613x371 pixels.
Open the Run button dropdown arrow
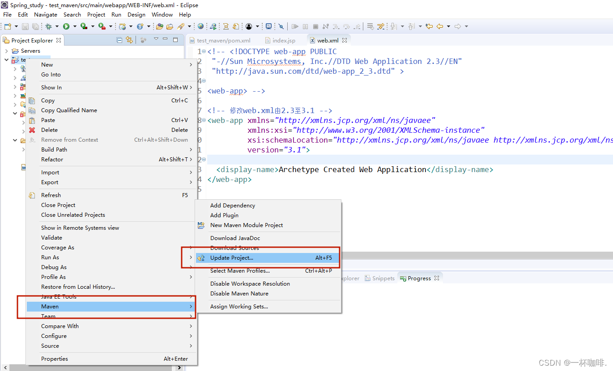tap(74, 27)
